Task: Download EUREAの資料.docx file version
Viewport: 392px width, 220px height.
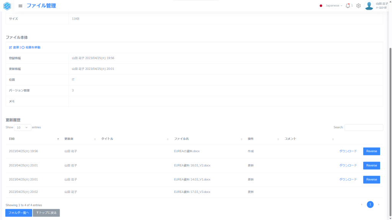Action: [x=348, y=151]
